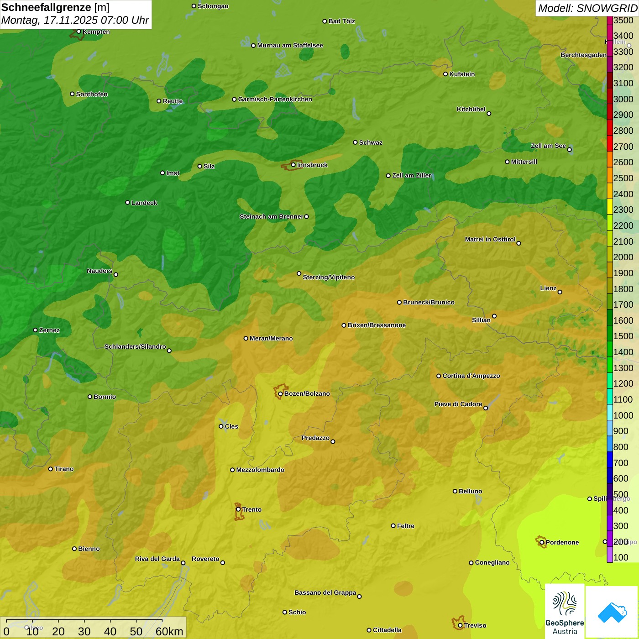The height and width of the screenshot is (639, 639).
Task: Select the Bozen/Bolzano city marker dot
Action: click(x=280, y=393)
